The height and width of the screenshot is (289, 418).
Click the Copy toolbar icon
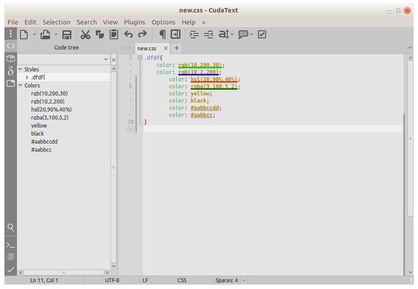click(100, 34)
